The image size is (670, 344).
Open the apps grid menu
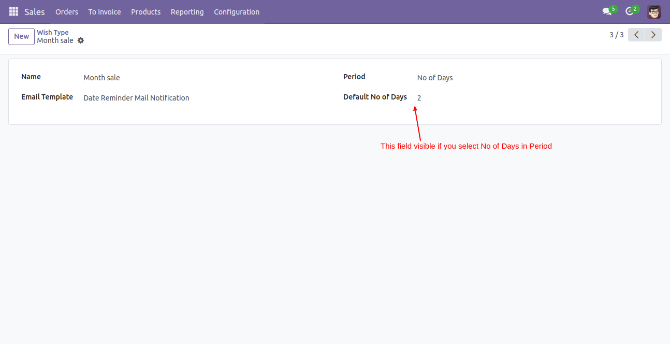(13, 11)
